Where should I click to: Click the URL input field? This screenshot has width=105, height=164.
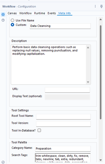[67, 90]
